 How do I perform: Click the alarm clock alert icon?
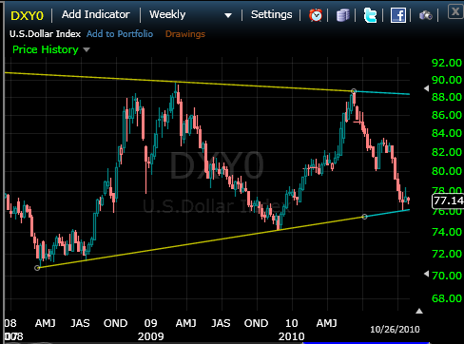pos(316,15)
